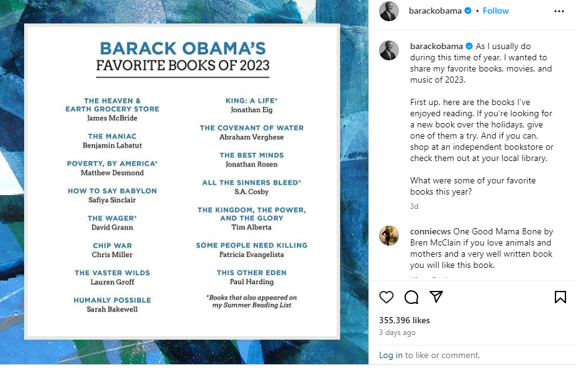This screenshot has height=368, width=576.
Task: Like the post with the heart icon
Action: (x=386, y=297)
